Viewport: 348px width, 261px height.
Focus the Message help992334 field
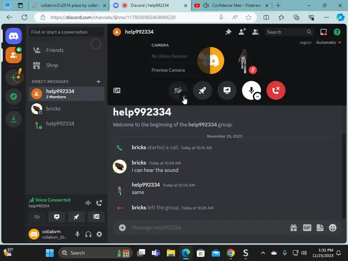tap(209, 228)
